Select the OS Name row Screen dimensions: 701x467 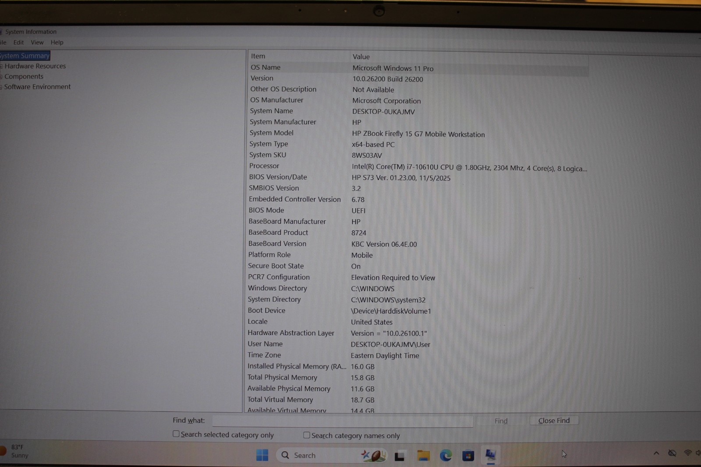(x=418, y=68)
